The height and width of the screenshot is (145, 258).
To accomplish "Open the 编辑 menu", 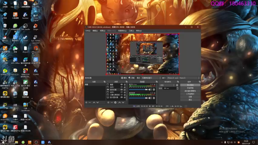I will pyautogui.click(x=95, y=31).
